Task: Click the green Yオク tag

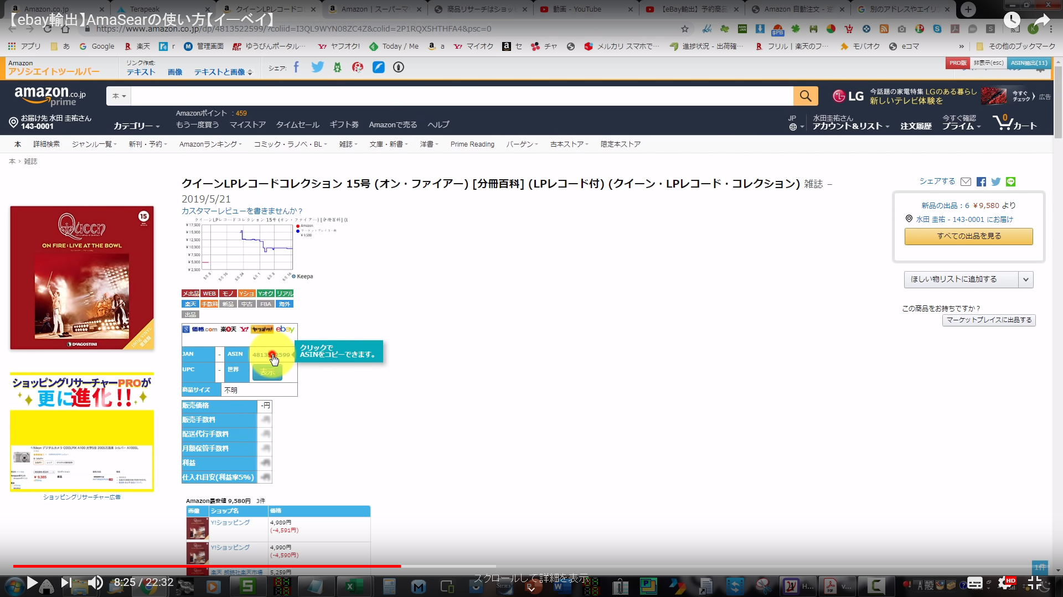Action: point(265,294)
